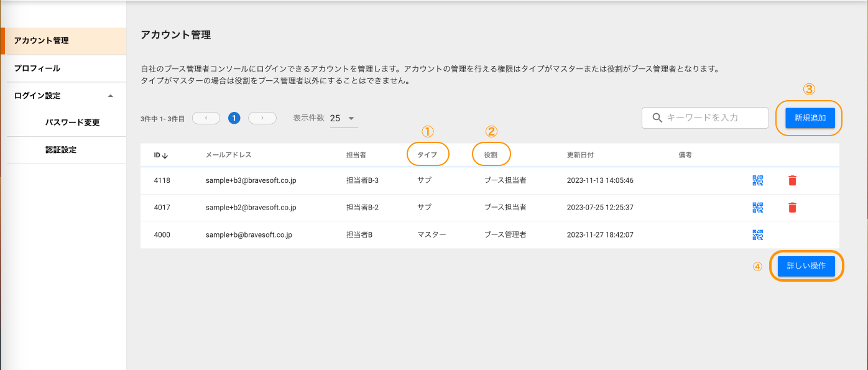Click the 3件中 1- 3件目 count text
This screenshot has width=868, height=370.
162,118
